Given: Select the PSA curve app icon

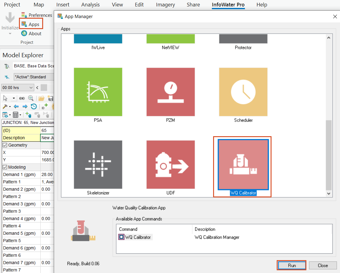Looking at the screenshot, I should click(x=98, y=92).
